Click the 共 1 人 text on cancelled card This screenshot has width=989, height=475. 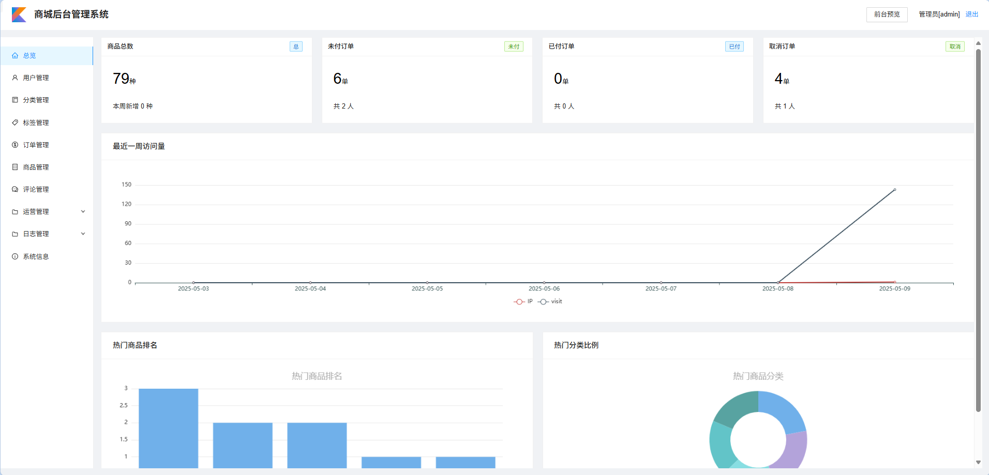(x=785, y=106)
